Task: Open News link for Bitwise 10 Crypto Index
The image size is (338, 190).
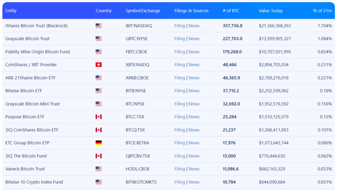Action: coord(194,182)
